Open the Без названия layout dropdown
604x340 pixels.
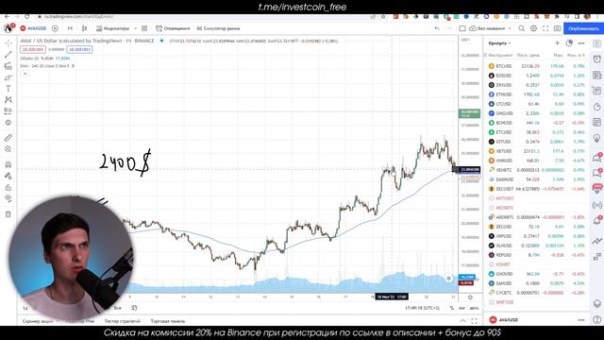(x=490, y=28)
